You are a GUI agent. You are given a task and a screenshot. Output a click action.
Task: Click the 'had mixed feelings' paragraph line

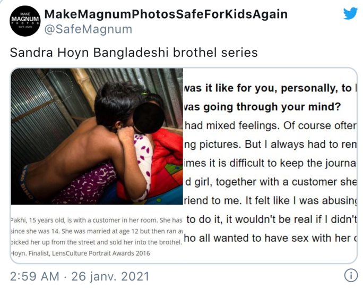point(271,126)
